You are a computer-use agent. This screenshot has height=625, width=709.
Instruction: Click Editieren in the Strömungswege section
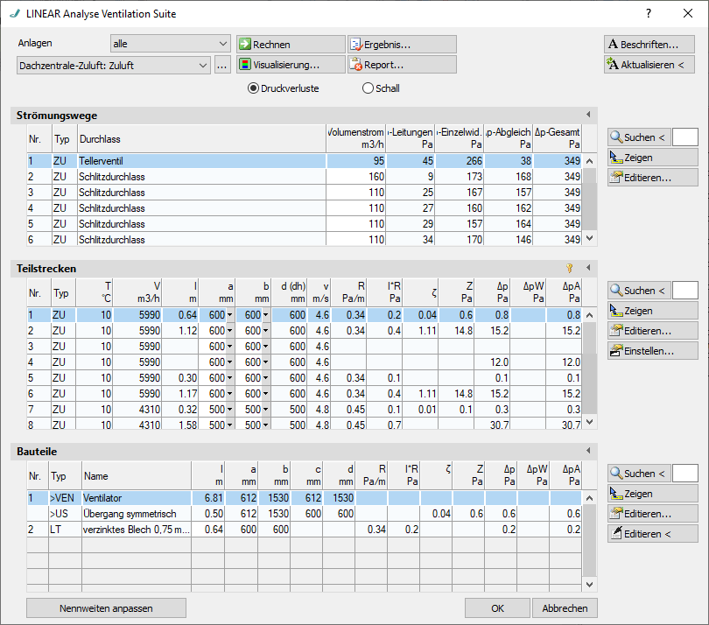click(652, 178)
